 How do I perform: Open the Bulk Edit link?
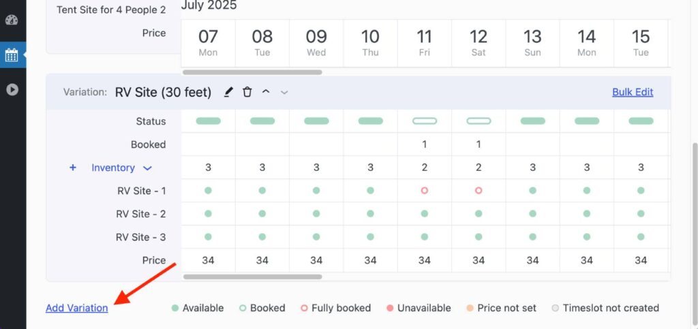[x=633, y=92]
